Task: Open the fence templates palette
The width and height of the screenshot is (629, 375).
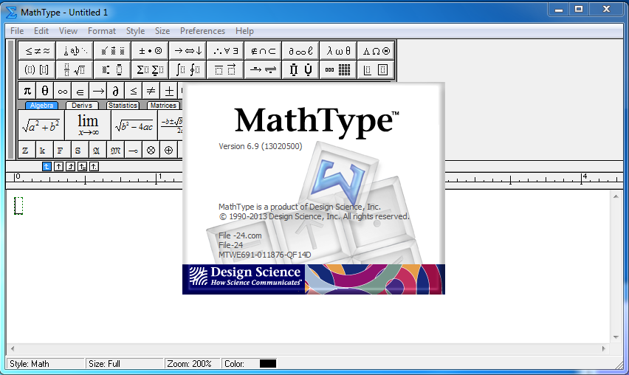Action: point(38,69)
